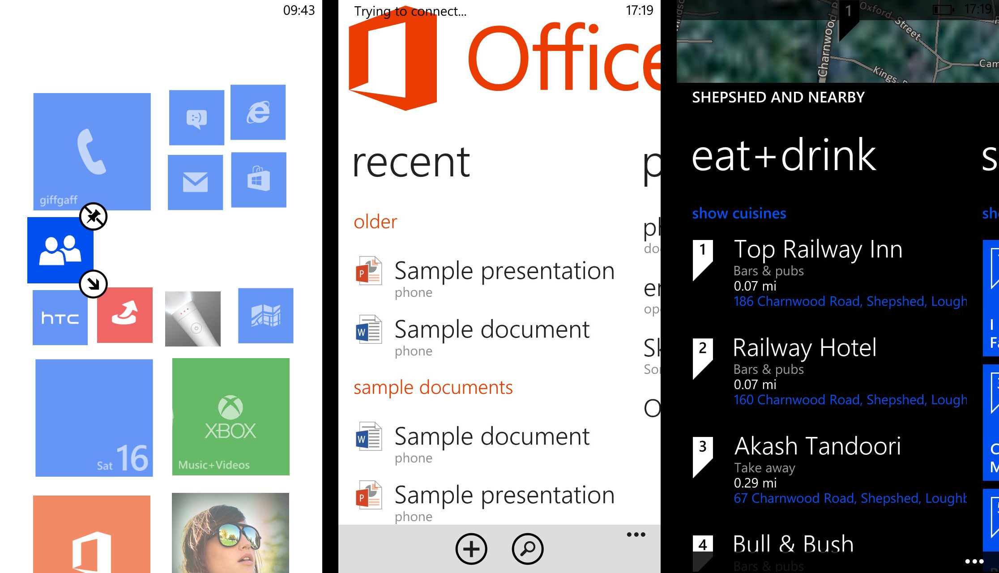Screen dimensions: 999x573
Task: Switch to the recent pivot header
Action: tap(411, 162)
